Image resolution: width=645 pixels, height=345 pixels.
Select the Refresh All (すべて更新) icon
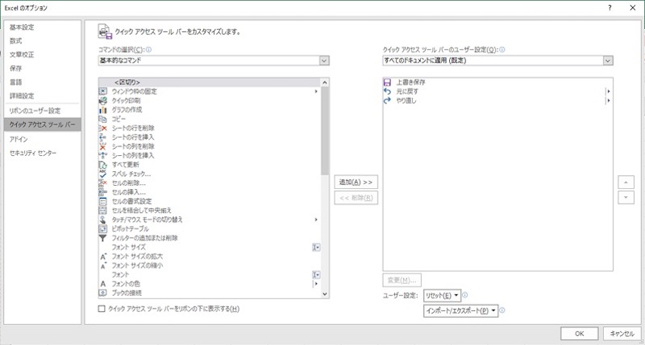(x=103, y=165)
